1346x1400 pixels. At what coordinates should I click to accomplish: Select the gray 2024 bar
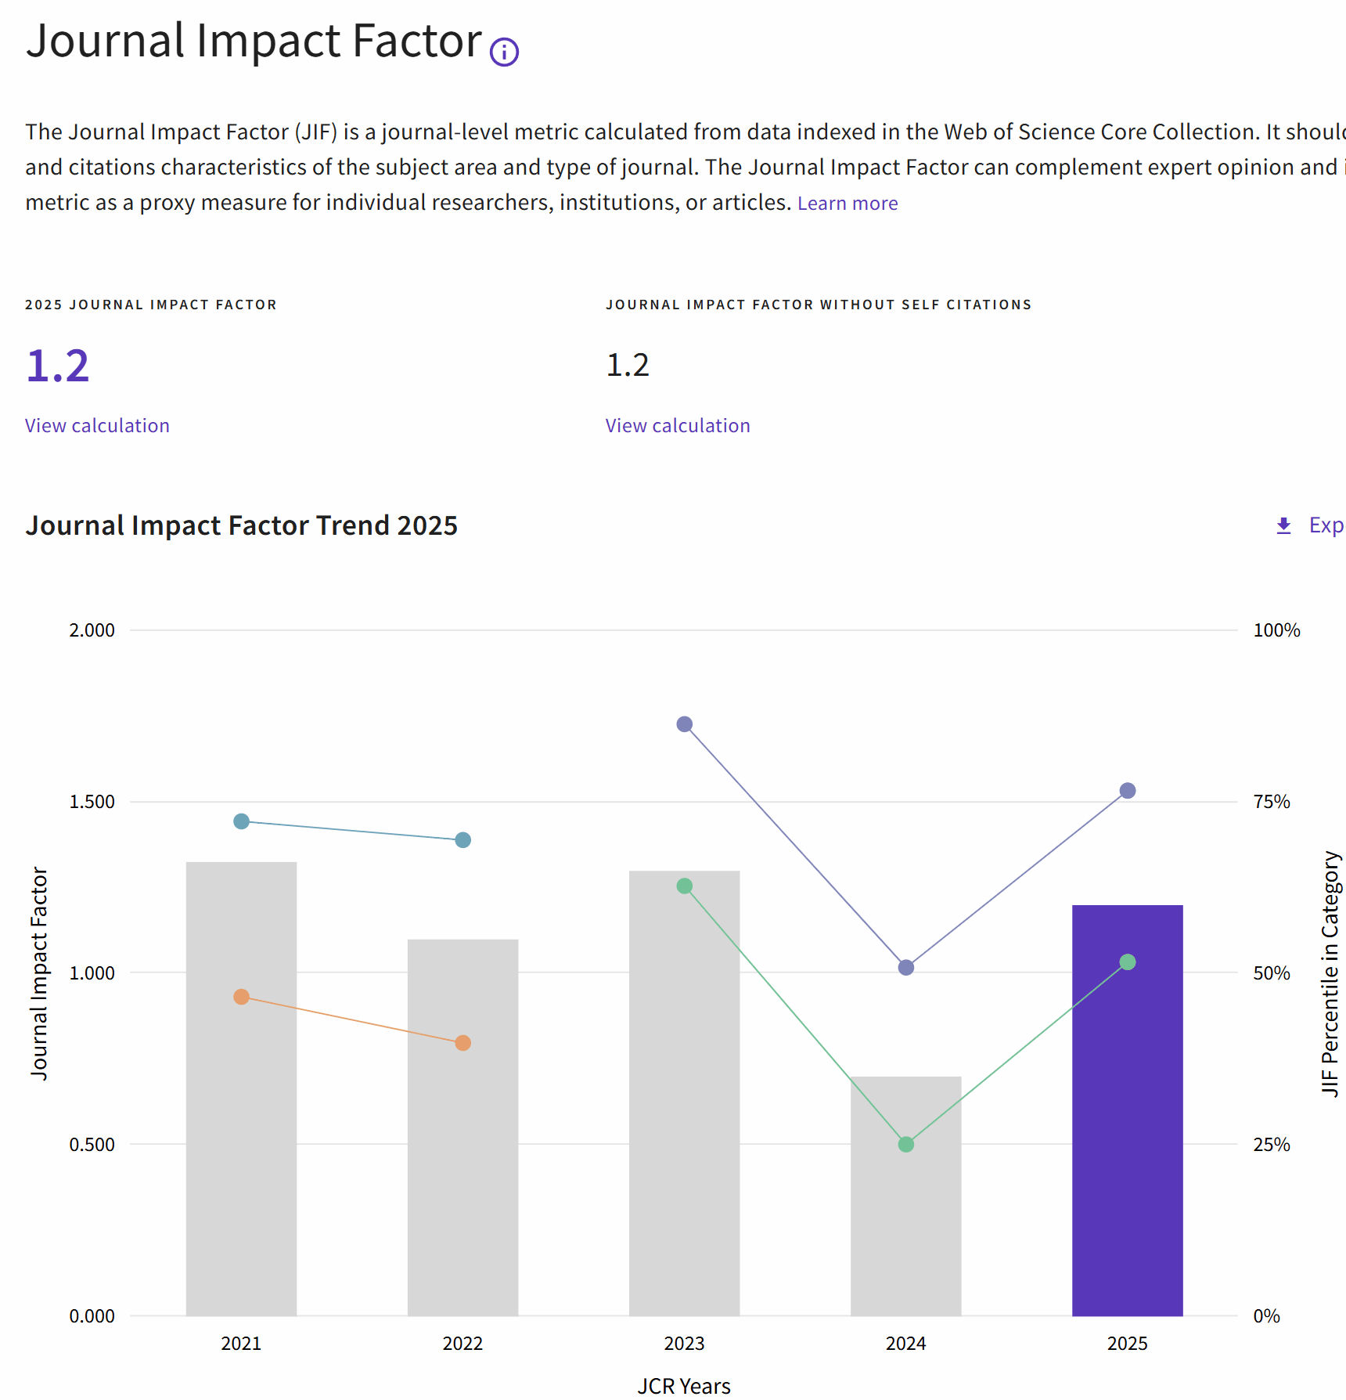point(905,1196)
